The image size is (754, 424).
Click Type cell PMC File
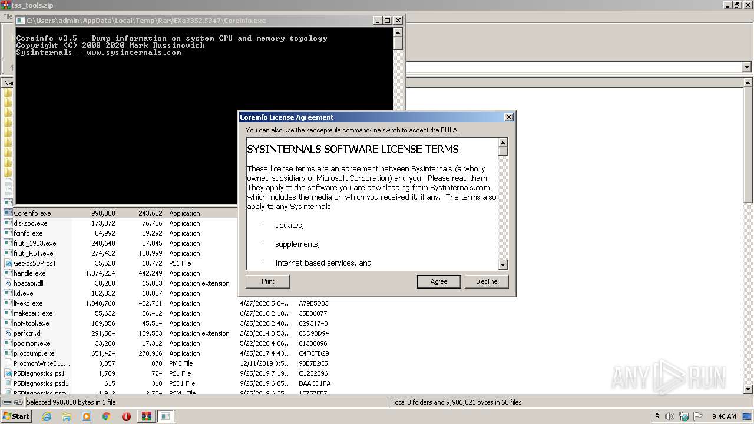coord(181,363)
